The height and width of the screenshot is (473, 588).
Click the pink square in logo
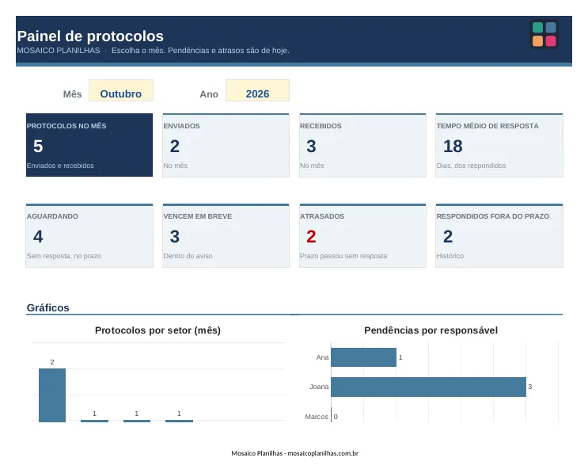click(551, 41)
